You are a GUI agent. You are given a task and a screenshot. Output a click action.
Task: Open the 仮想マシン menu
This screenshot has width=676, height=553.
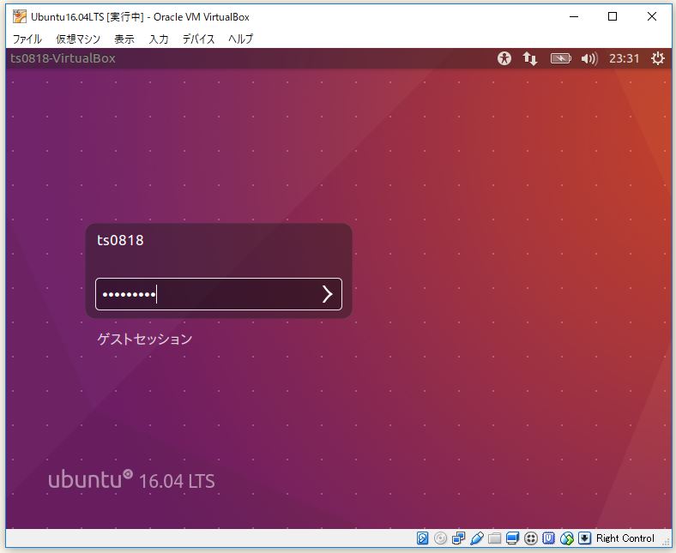(x=78, y=39)
